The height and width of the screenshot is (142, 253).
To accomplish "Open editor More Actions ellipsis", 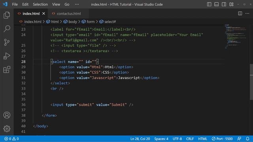I will click(247, 13).
